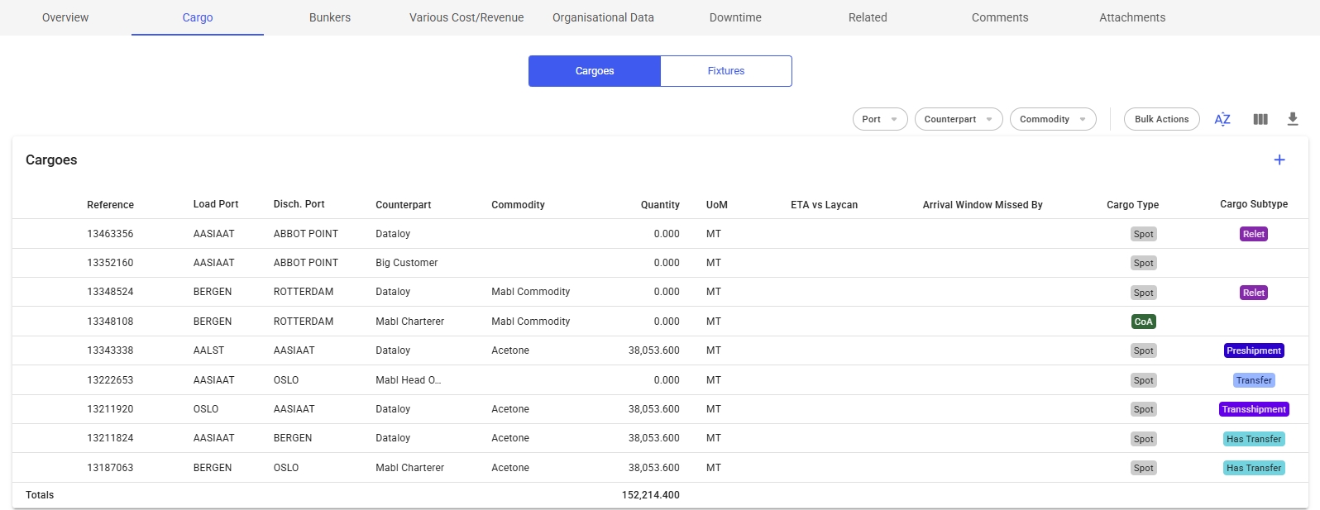Click the Bulk Actions button
1320x510 pixels.
pyautogui.click(x=1160, y=119)
